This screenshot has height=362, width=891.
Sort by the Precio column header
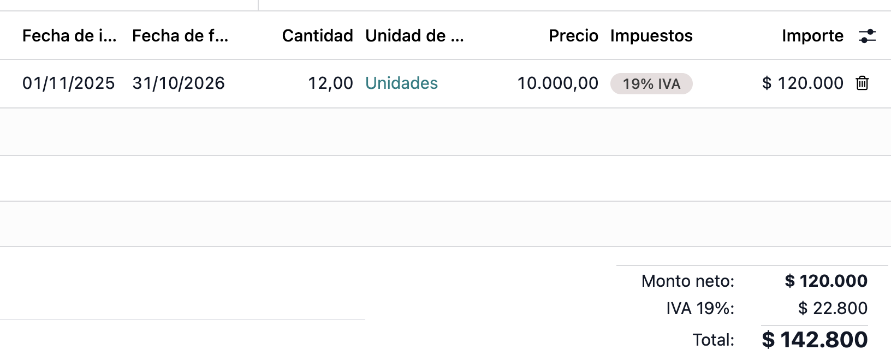pos(573,35)
